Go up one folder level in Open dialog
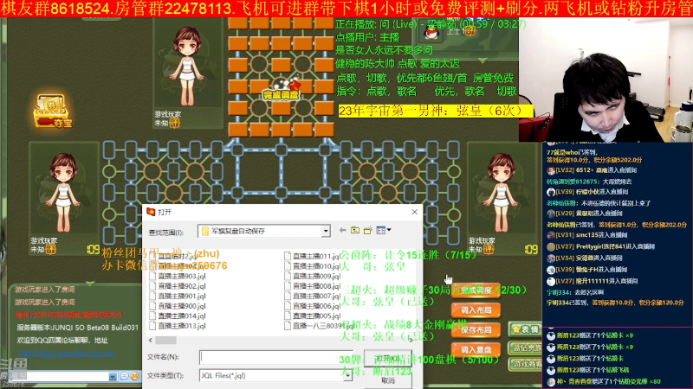This screenshot has height=389, width=693. 355,230
